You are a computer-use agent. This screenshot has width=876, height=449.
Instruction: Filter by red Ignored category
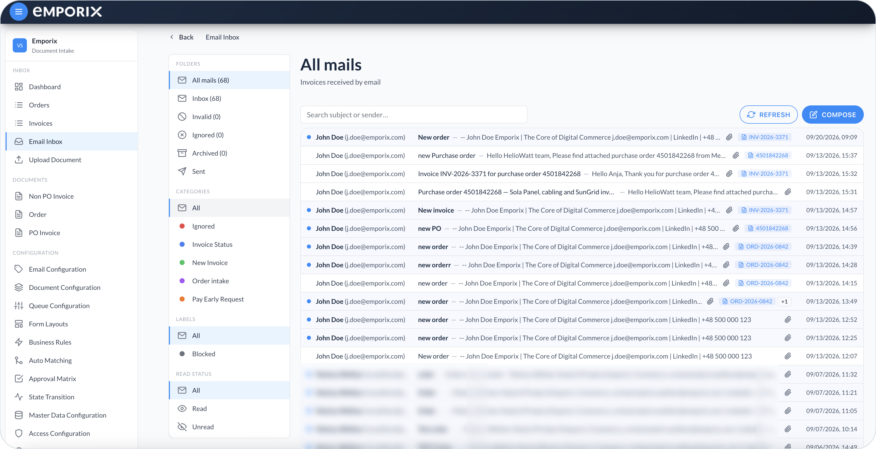229,226
